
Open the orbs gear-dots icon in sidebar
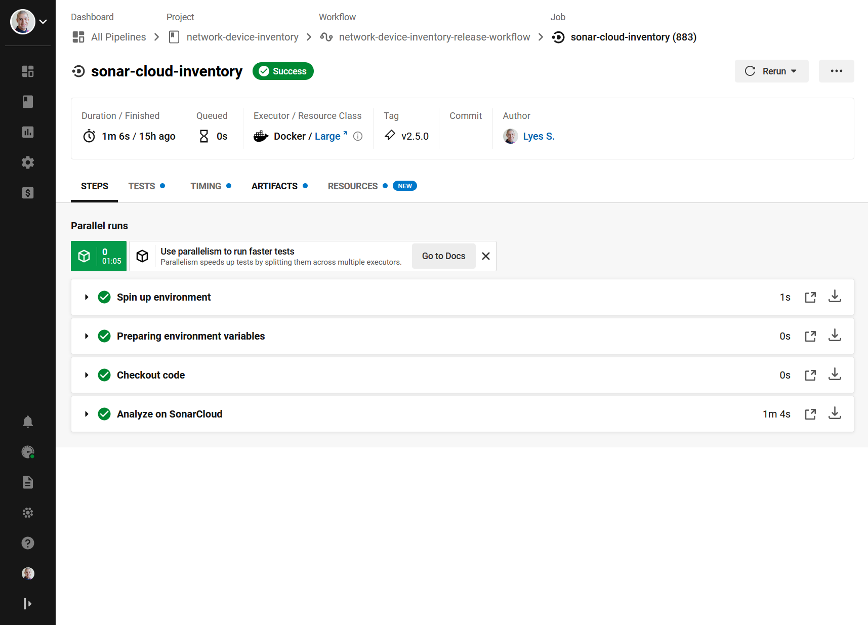pos(28,513)
